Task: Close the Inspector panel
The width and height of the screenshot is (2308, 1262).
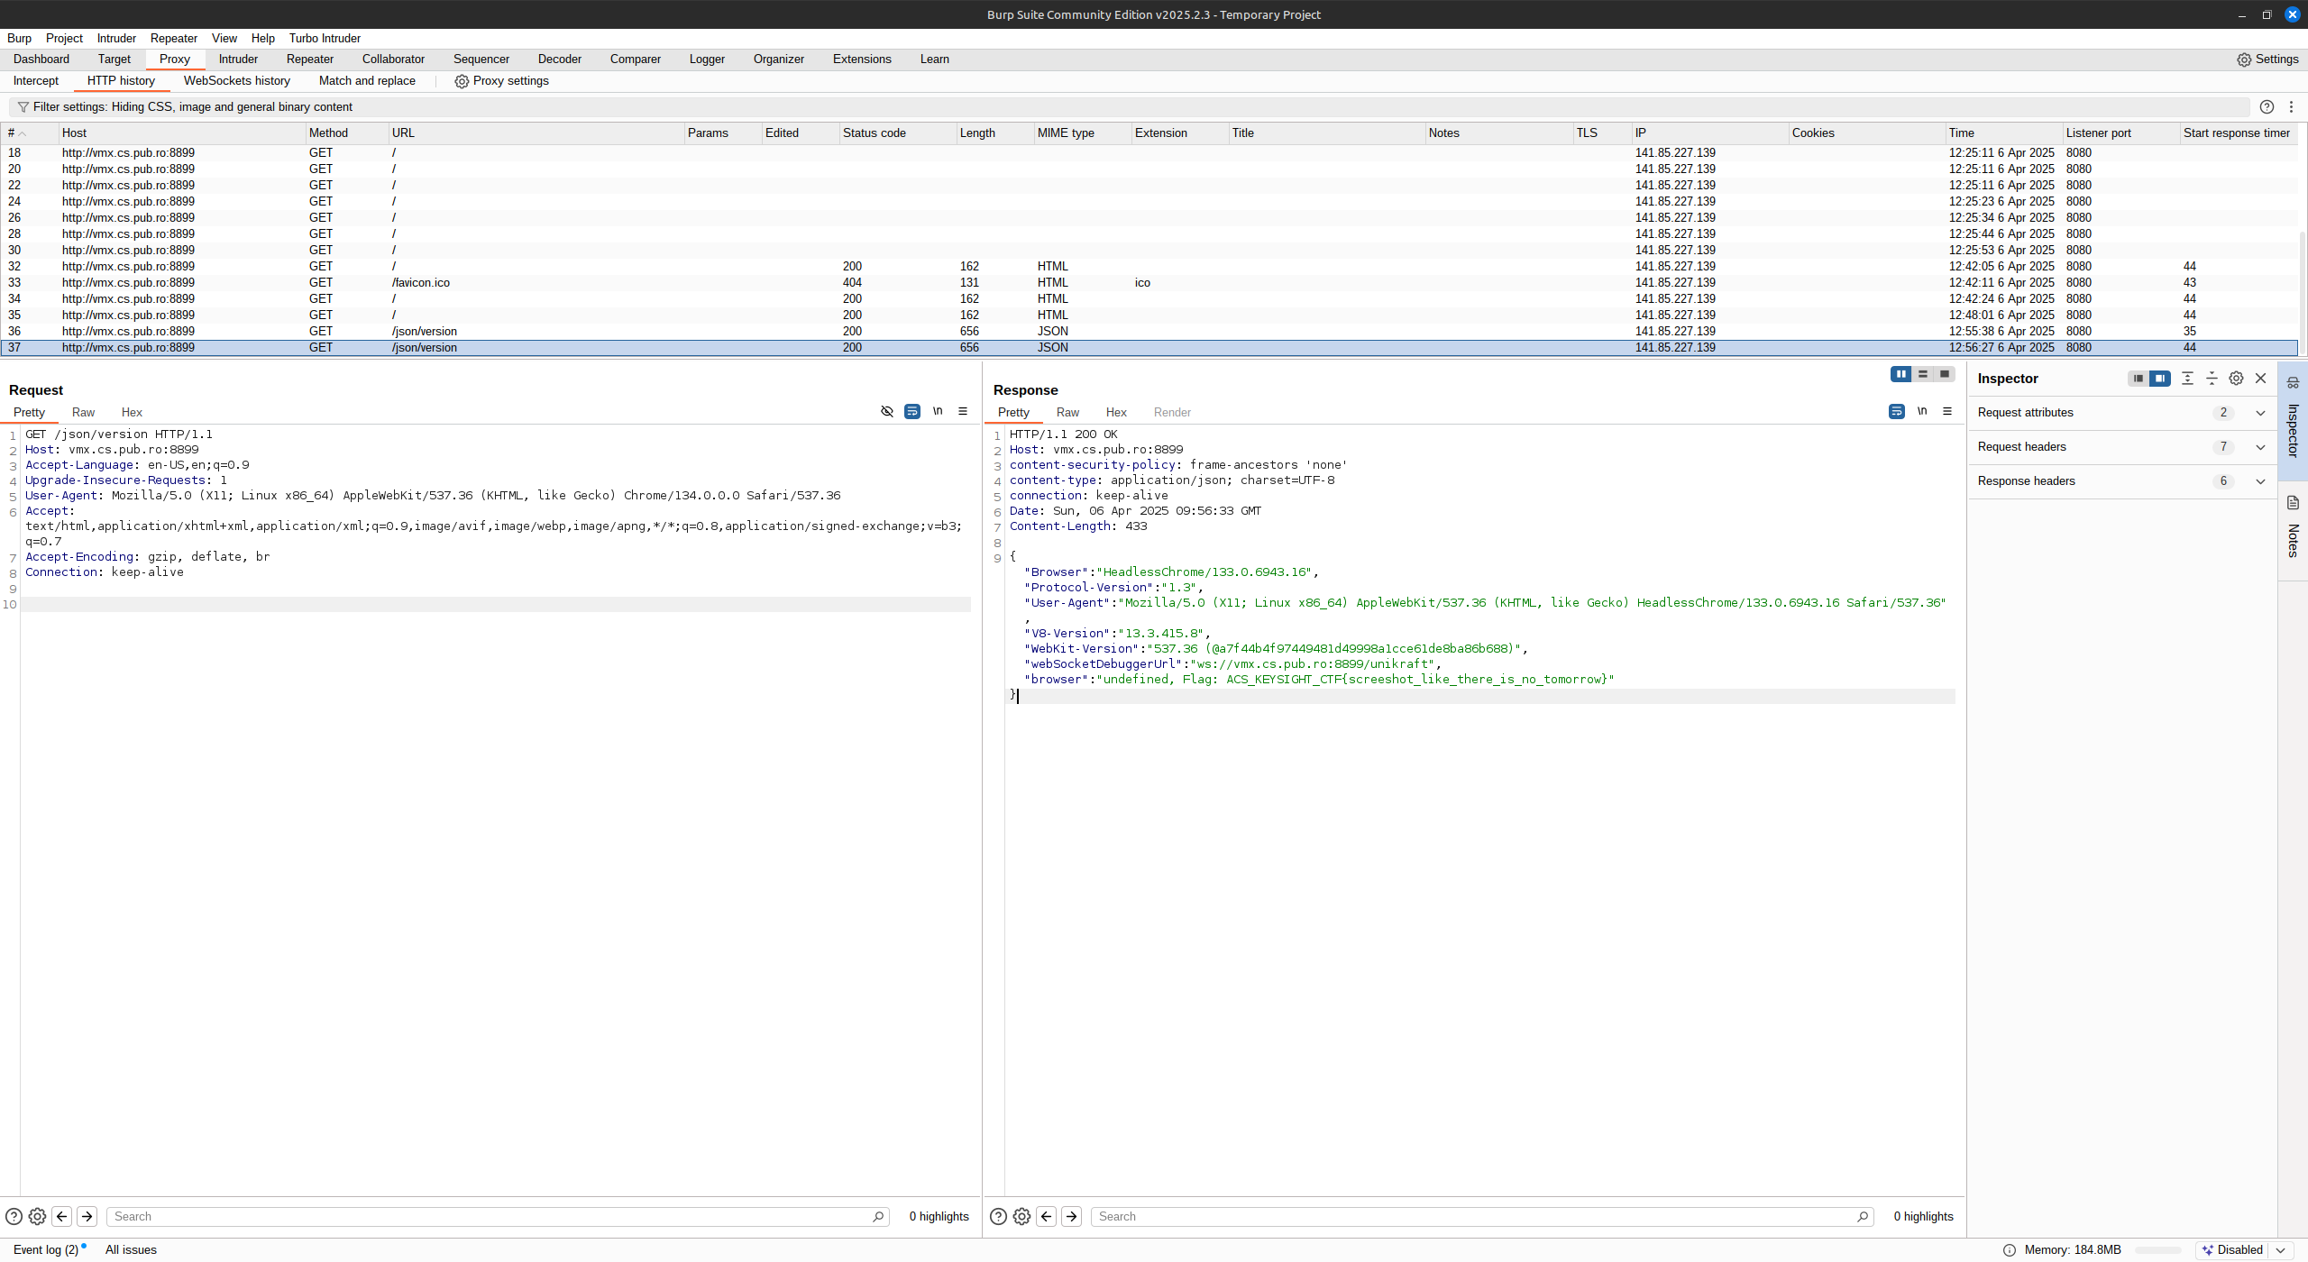Action: pyautogui.click(x=2260, y=379)
